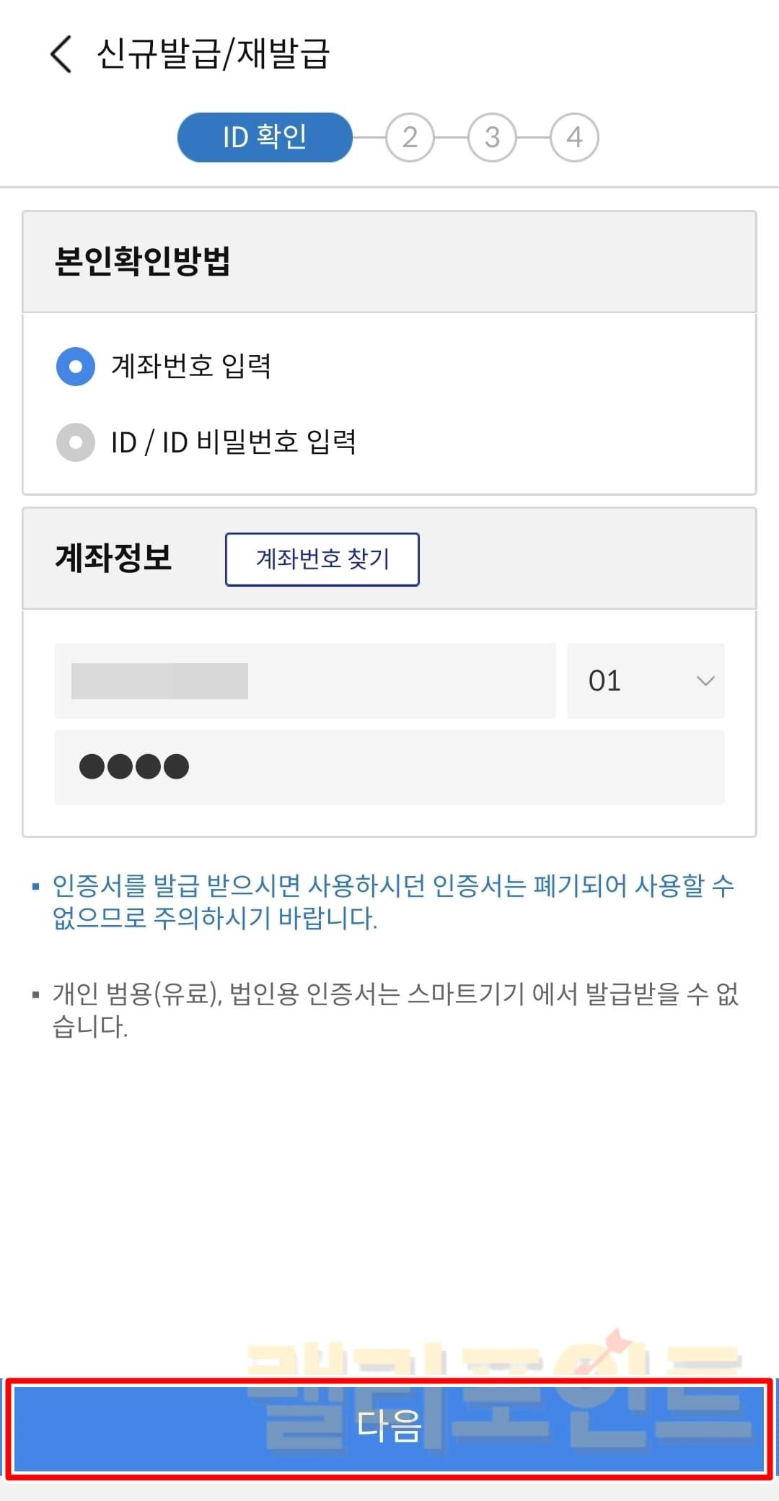Tap the 계좌정보 section heading
779x1501 pixels.
point(113,558)
